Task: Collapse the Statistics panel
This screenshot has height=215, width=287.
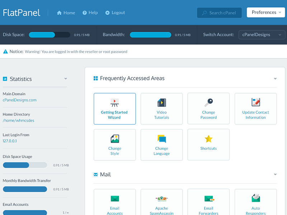Action: click(66, 78)
